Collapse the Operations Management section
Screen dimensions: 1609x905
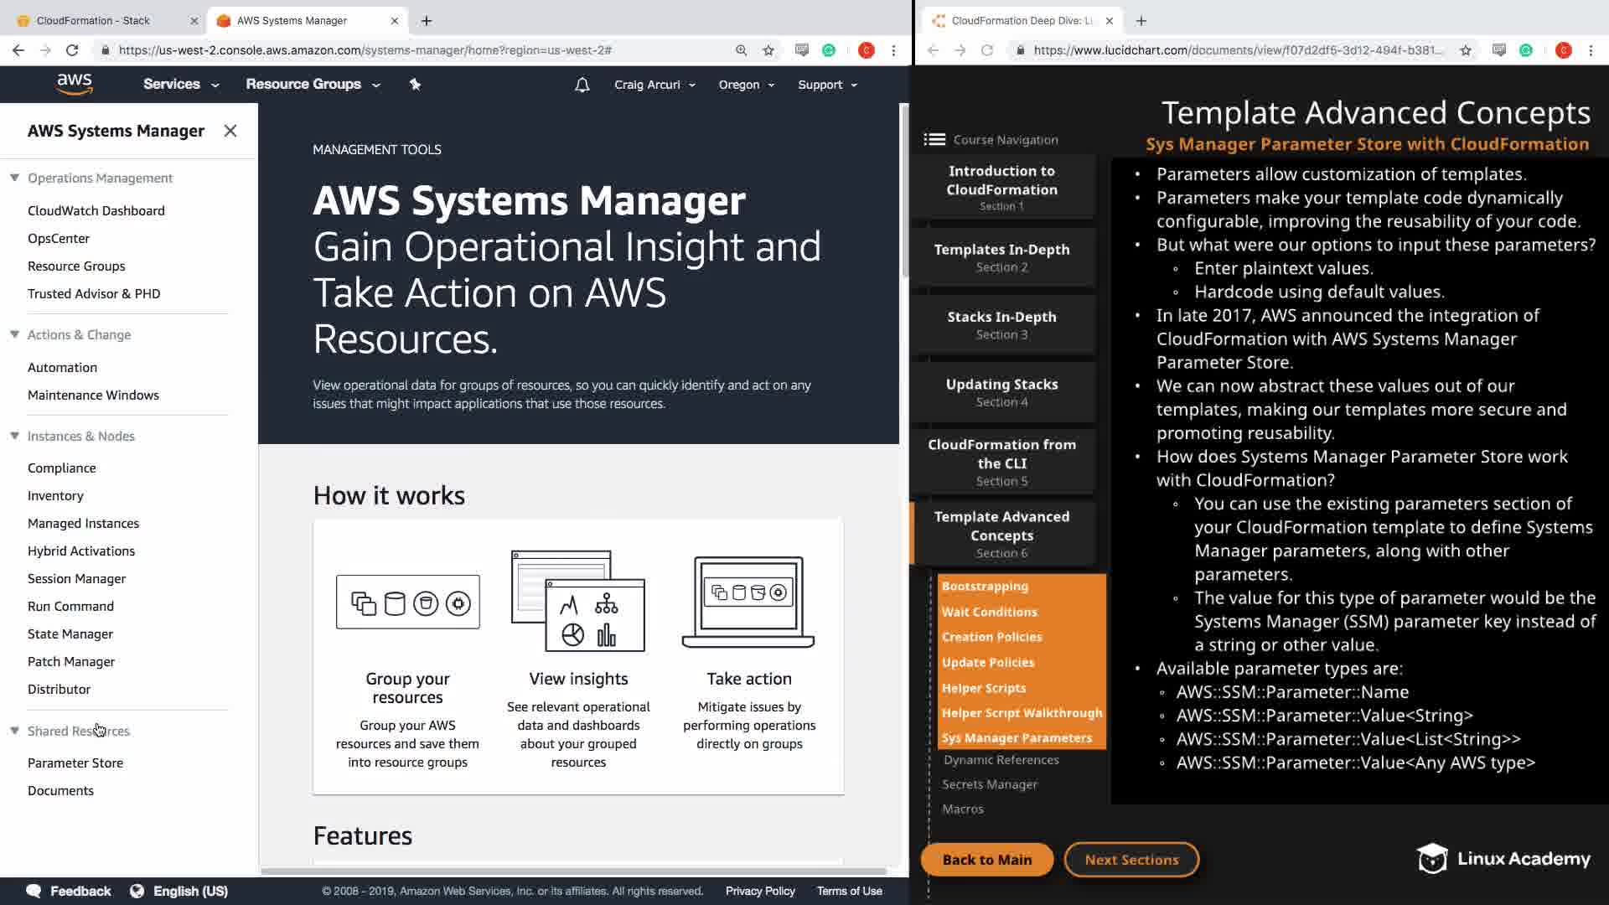14,178
